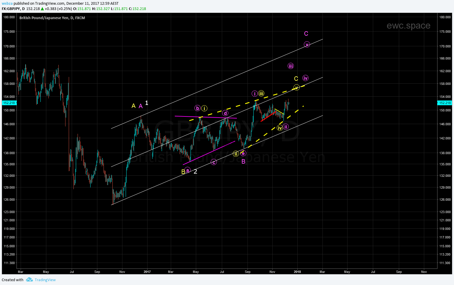Click the 2017 label on time axis

click(147, 272)
